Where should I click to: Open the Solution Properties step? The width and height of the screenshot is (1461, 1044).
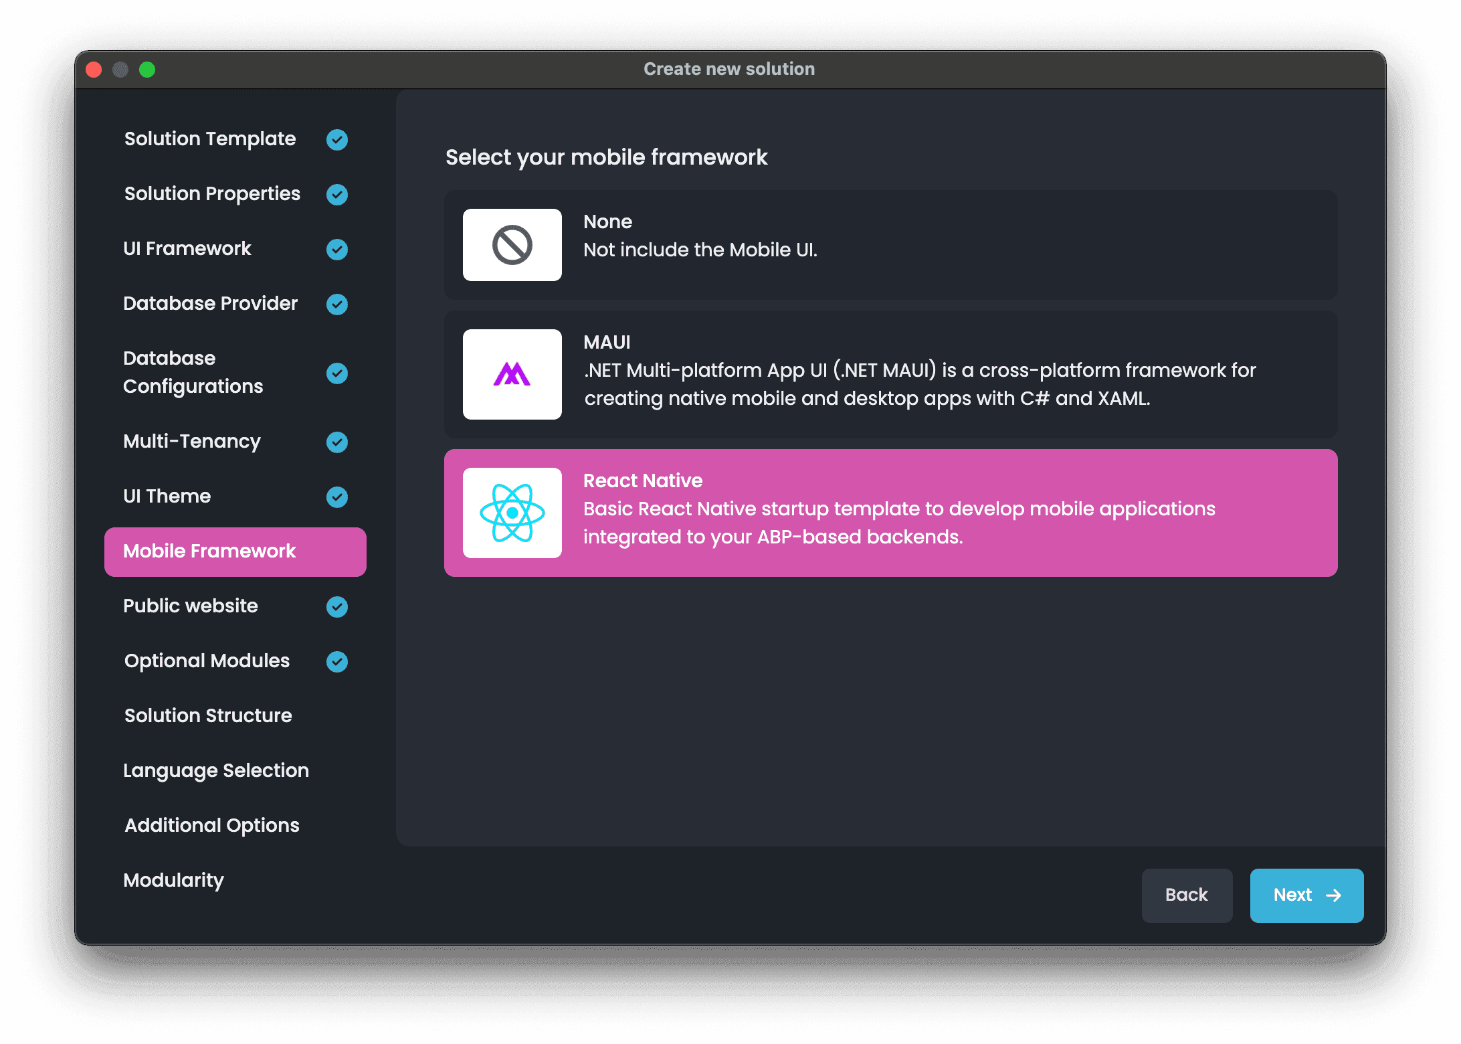pyautogui.click(x=212, y=194)
